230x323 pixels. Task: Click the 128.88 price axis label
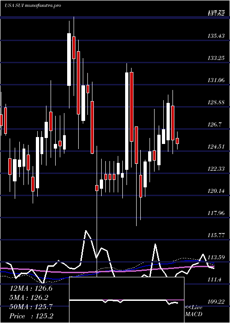[216, 102]
